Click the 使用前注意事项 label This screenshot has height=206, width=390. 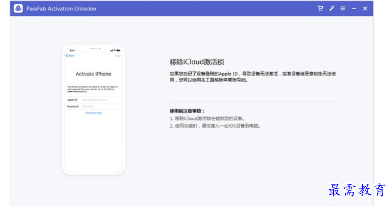187,111
